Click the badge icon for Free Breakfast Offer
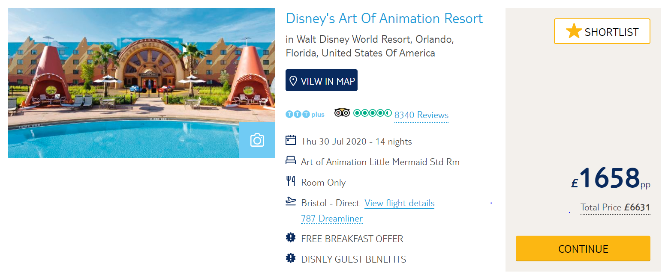668x278 pixels. (291, 237)
